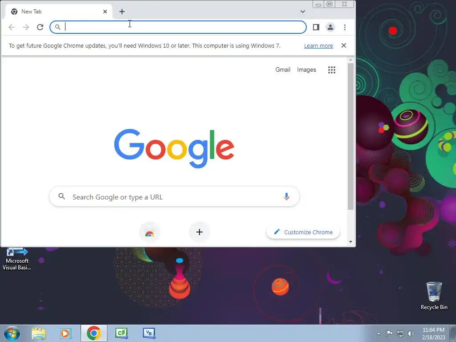Image resolution: width=456 pixels, height=342 pixels.
Task: Open the Chrome side panel
Action: (x=316, y=27)
